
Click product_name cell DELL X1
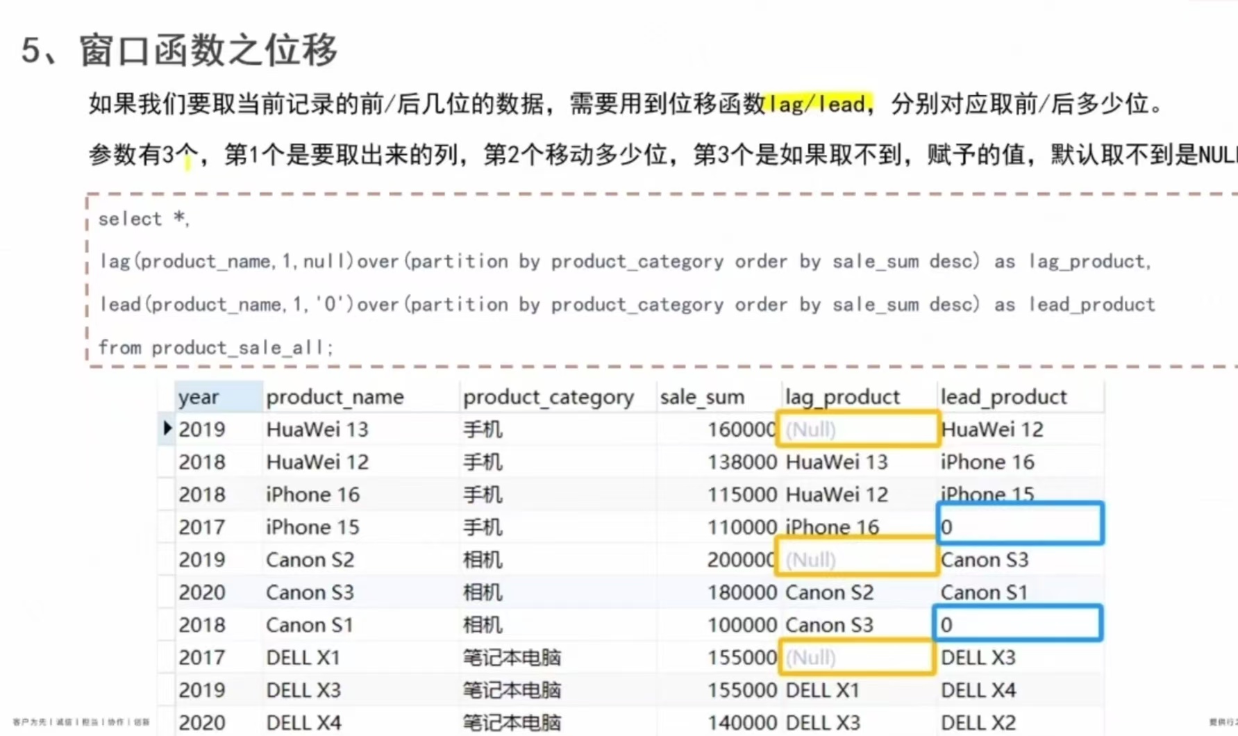pos(303,658)
